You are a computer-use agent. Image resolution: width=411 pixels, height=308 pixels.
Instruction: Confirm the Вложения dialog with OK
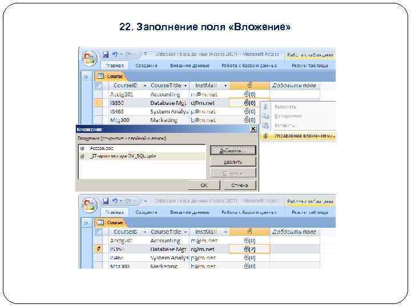point(204,185)
